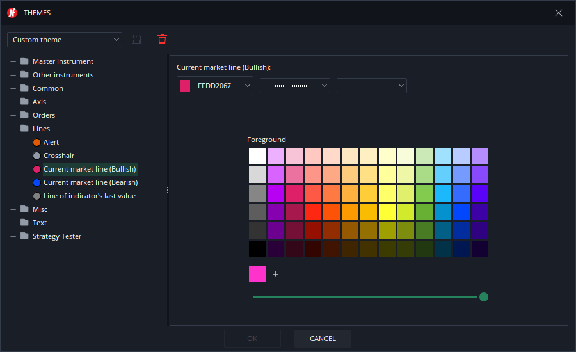Pick the vivid purple swatch in third row
The image size is (576, 352).
276,193
